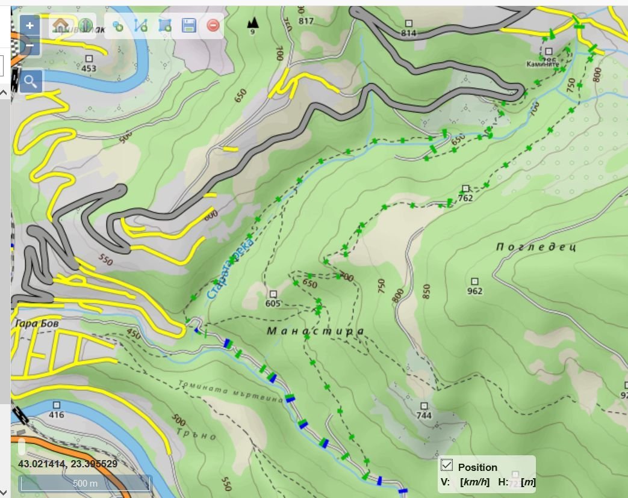Click the mountain peak marker labeled 9
The image size is (628, 498).
pyautogui.click(x=253, y=23)
